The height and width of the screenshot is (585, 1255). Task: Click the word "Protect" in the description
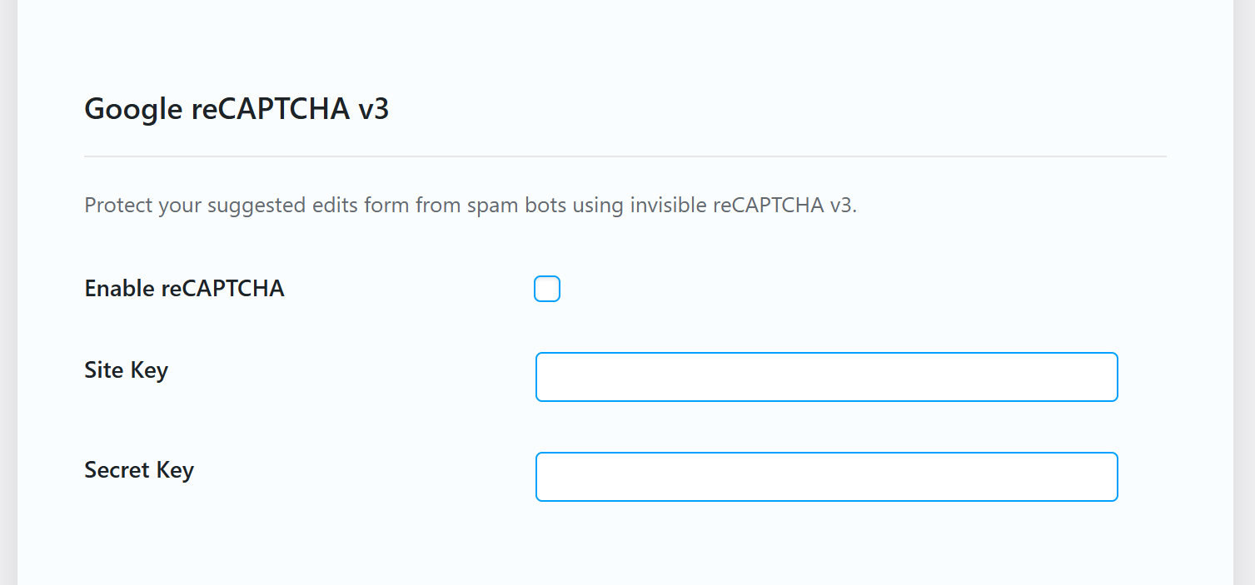tap(114, 206)
